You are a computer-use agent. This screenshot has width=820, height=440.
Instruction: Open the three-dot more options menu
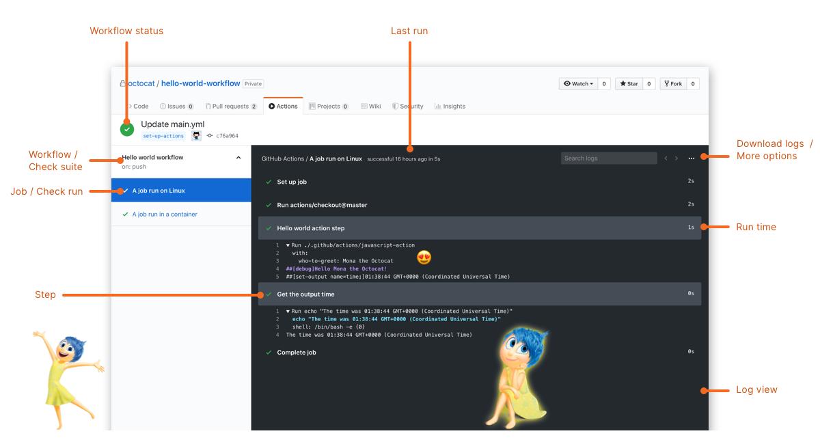click(692, 159)
